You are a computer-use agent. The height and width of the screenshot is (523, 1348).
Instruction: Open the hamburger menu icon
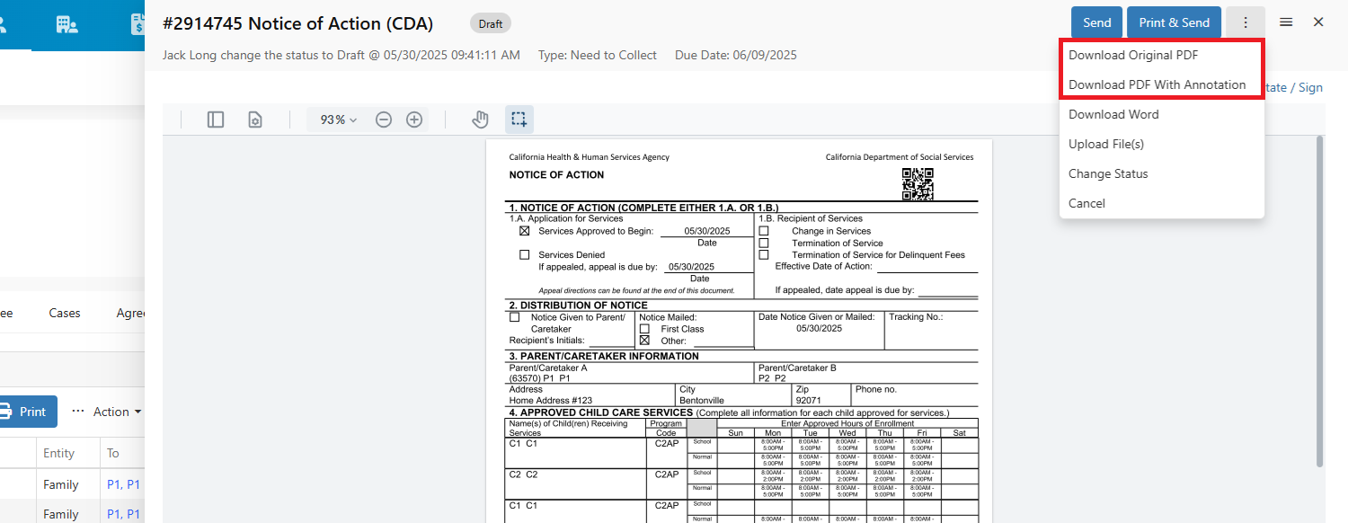(1286, 22)
